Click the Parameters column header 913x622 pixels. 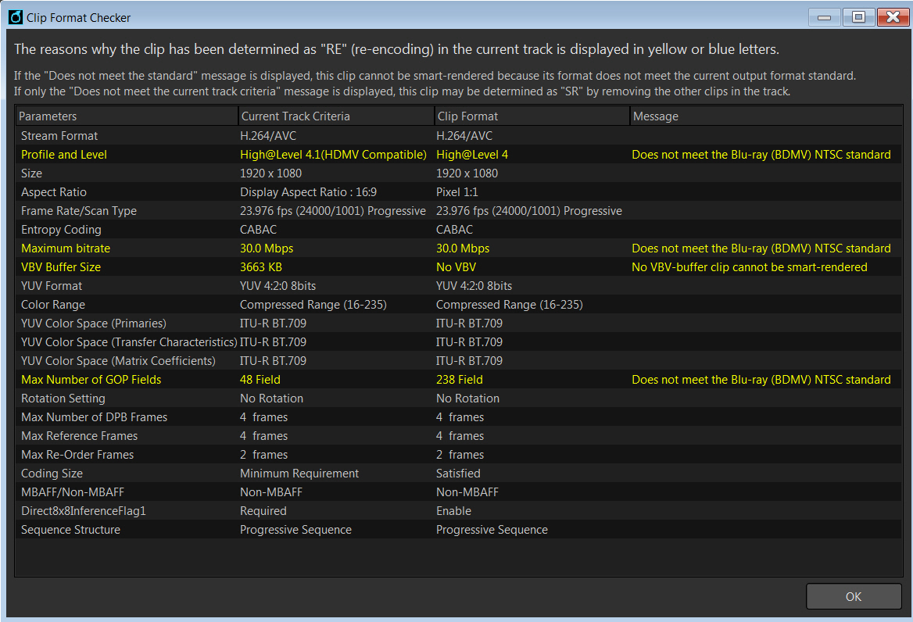[127, 116]
